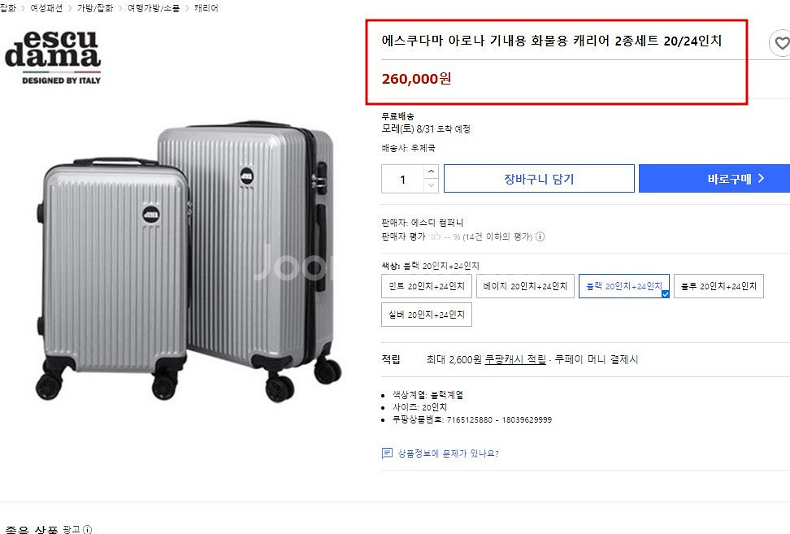Select the 실버 20인치+24인치 color option

coord(426,315)
